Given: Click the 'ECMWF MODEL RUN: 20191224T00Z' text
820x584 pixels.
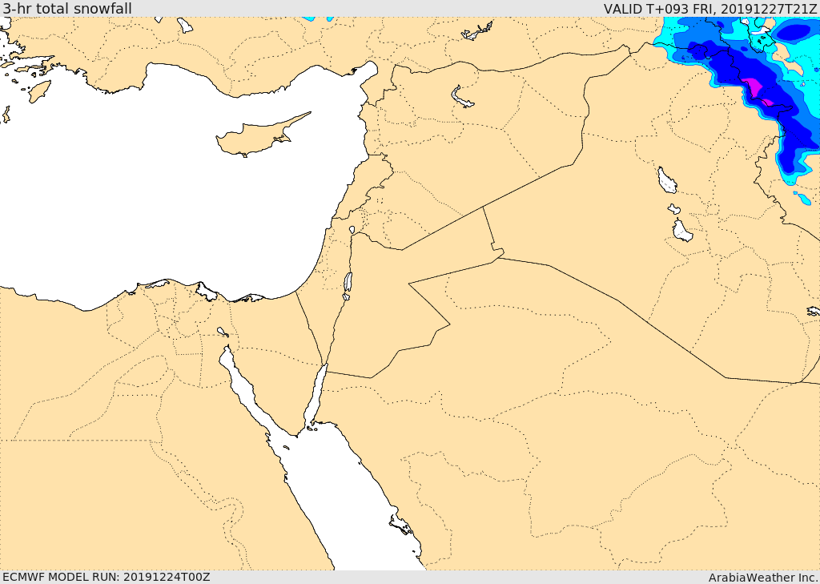Looking at the screenshot, I should [x=107, y=577].
